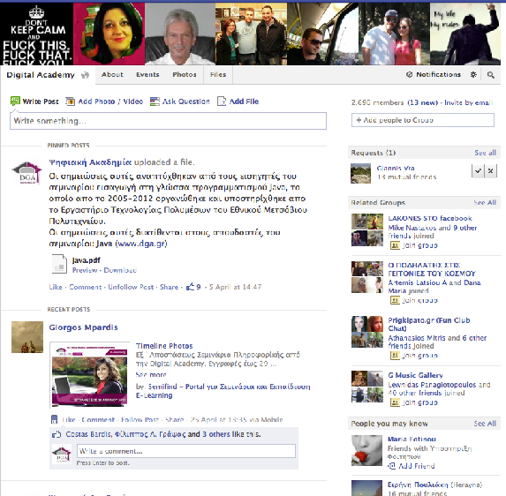Open the www.dga.gr link
506x496 pixels.
[141, 244]
